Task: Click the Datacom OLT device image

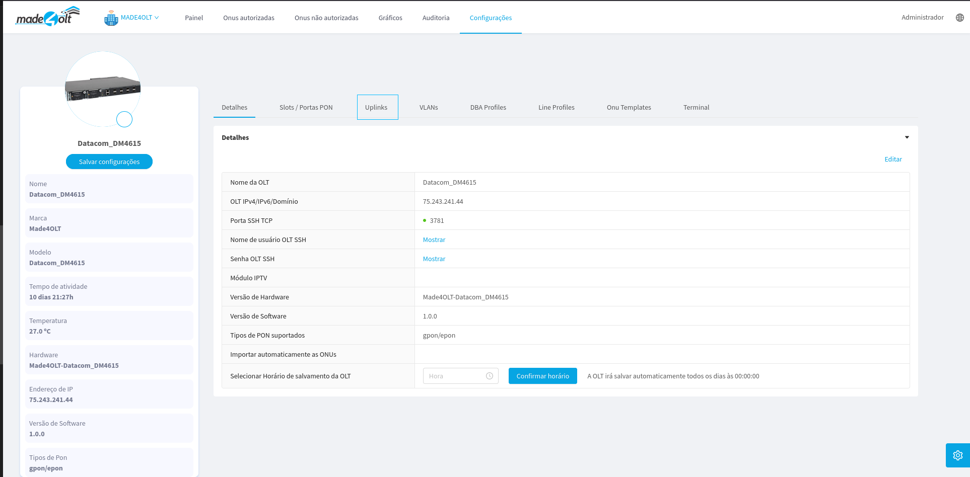Action: tap(103, 88)
